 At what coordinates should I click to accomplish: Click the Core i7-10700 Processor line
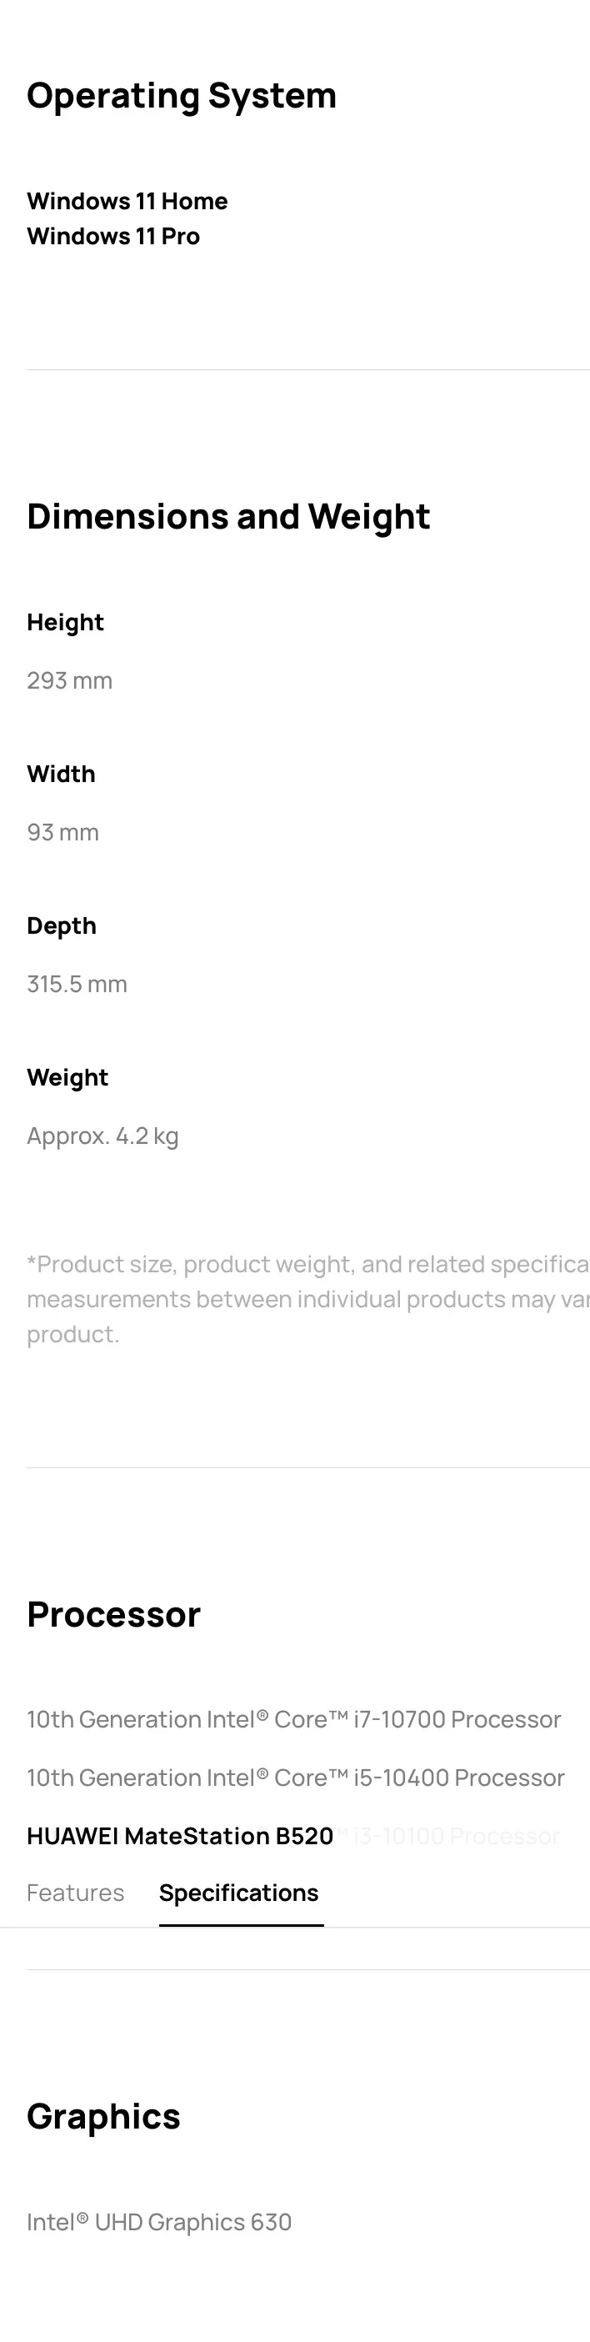(293, 1719)
